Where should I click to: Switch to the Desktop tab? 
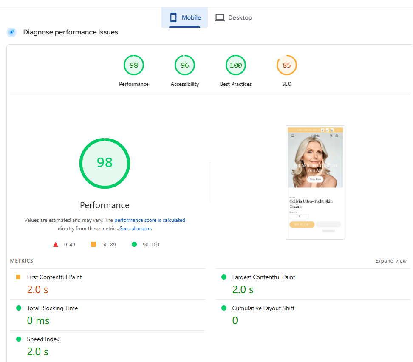pyautogui.click(x=234, y=17)
